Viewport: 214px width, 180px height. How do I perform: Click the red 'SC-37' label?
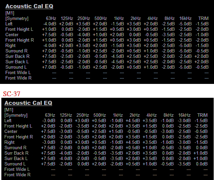tap(12, 94)
